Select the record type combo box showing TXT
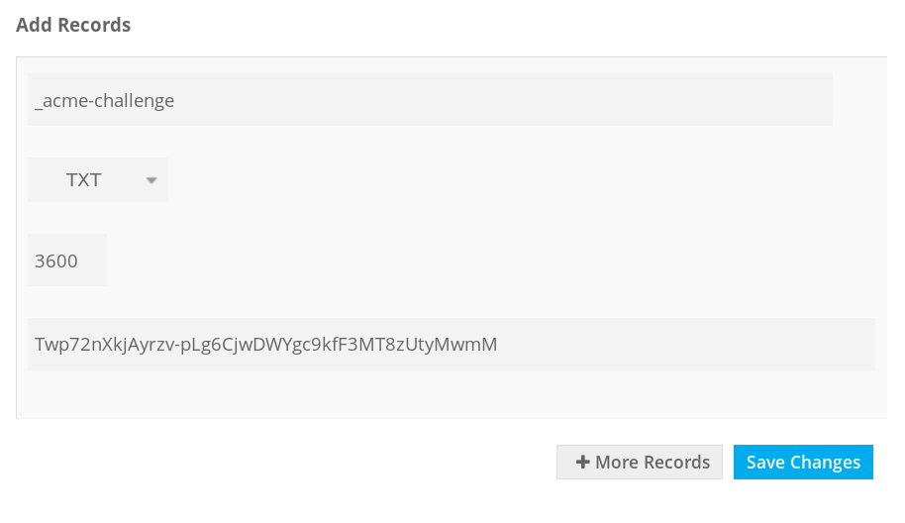The width and height of the screenshot is (905, 523). coord(98,179)
